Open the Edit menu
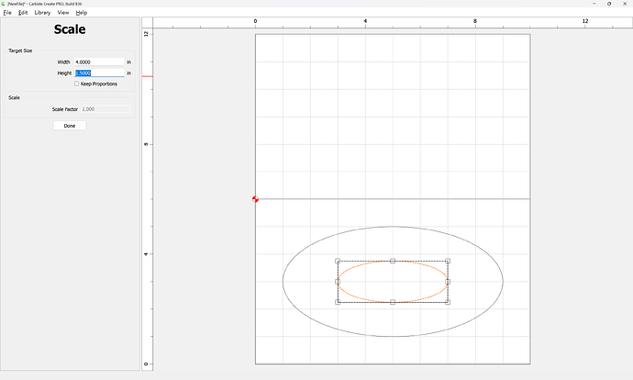Viewport: 633px width, 380px height. 23,13
